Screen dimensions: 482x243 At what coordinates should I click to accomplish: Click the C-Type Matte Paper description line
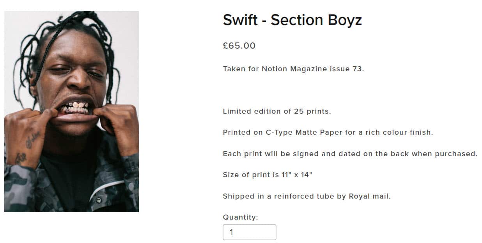pyautogui.click(x=328, y=132)
